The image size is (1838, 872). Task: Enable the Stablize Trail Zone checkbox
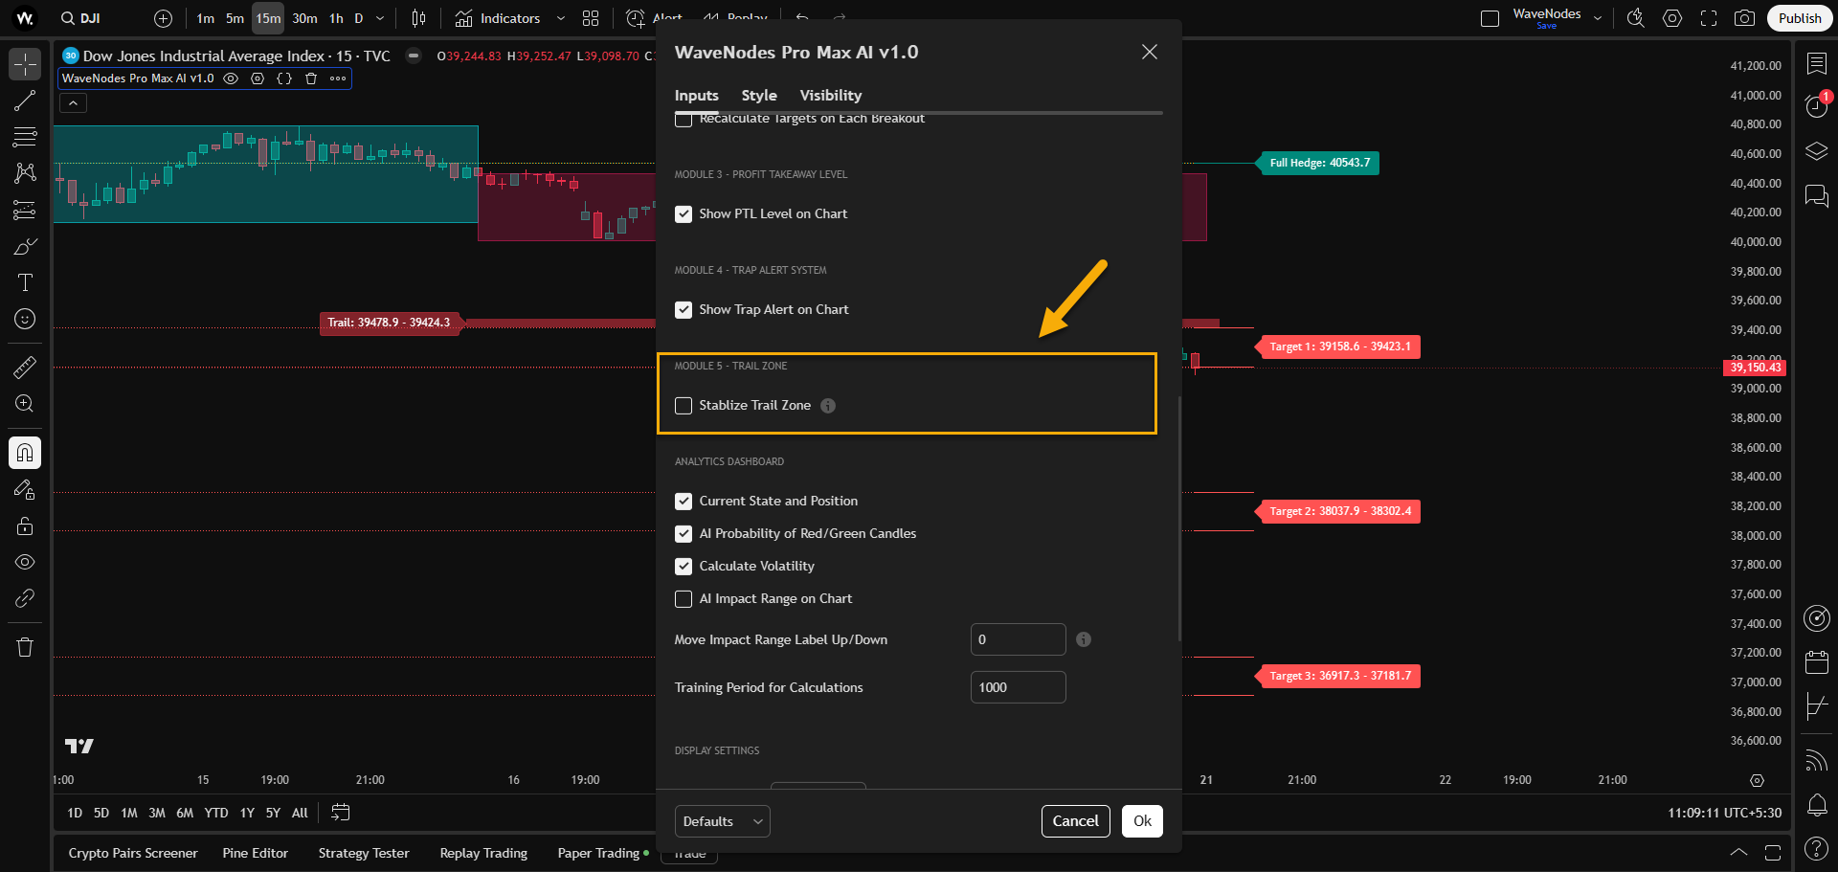coord(684,405)
